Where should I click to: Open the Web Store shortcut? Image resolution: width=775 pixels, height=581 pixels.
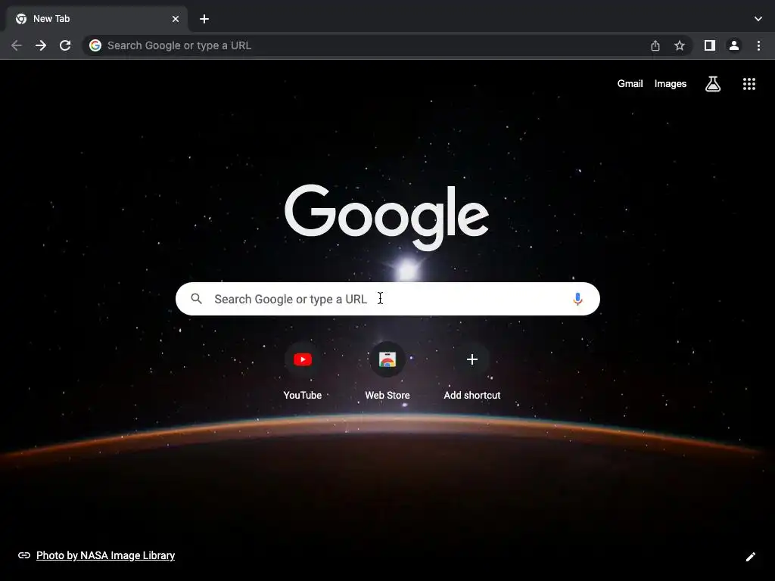[x=387, y=371]
